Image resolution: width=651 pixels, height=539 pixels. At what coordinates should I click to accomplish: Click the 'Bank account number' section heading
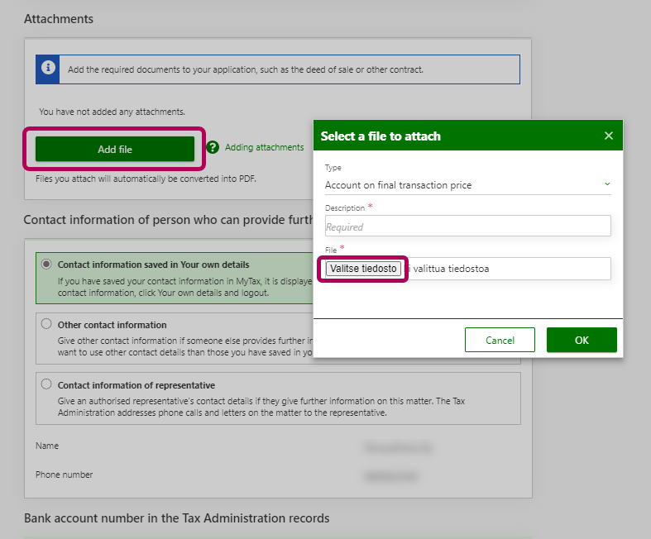click(x=176, y=518)
